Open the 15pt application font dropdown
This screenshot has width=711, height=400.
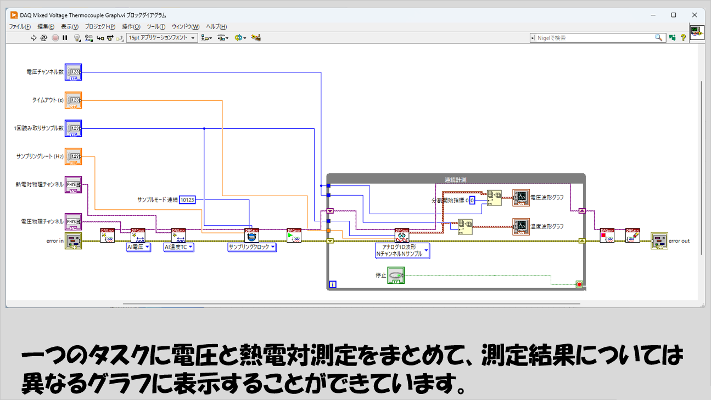click(x=161, y=38)
